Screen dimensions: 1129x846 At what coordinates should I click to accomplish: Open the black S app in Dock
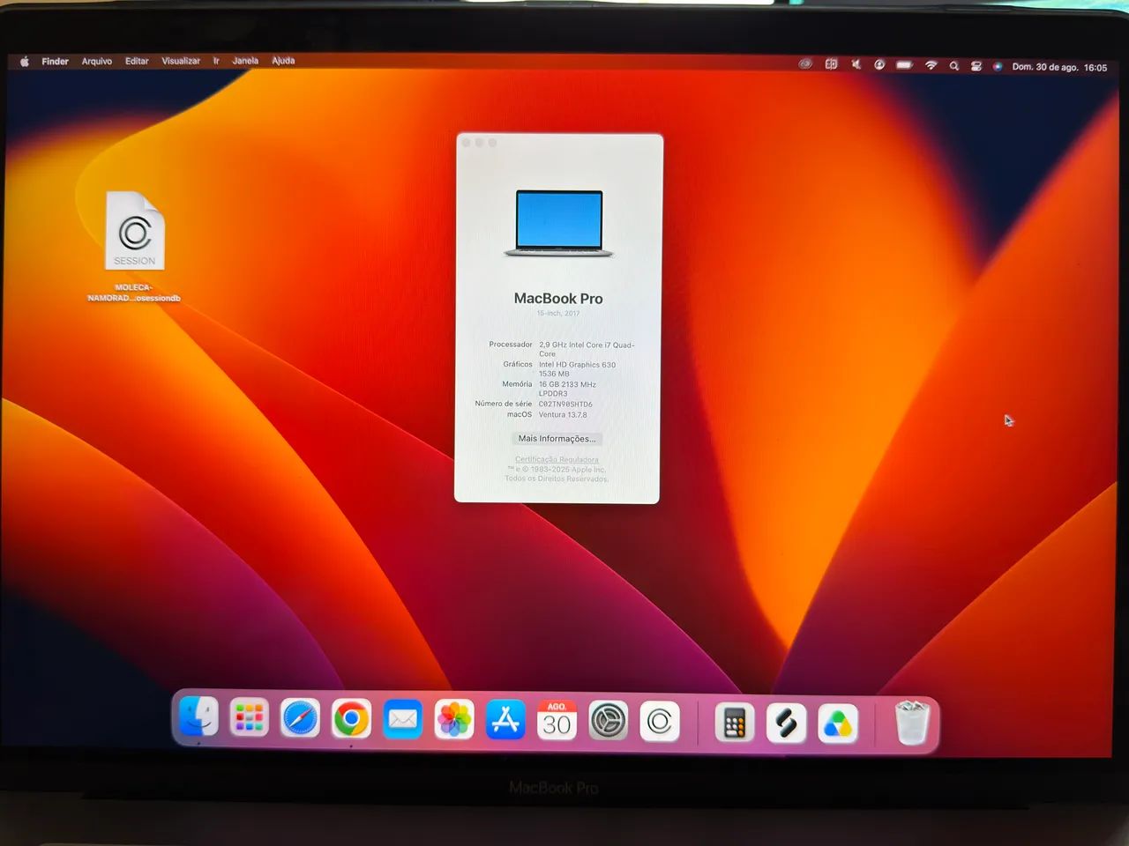click(x=786, y=724)
